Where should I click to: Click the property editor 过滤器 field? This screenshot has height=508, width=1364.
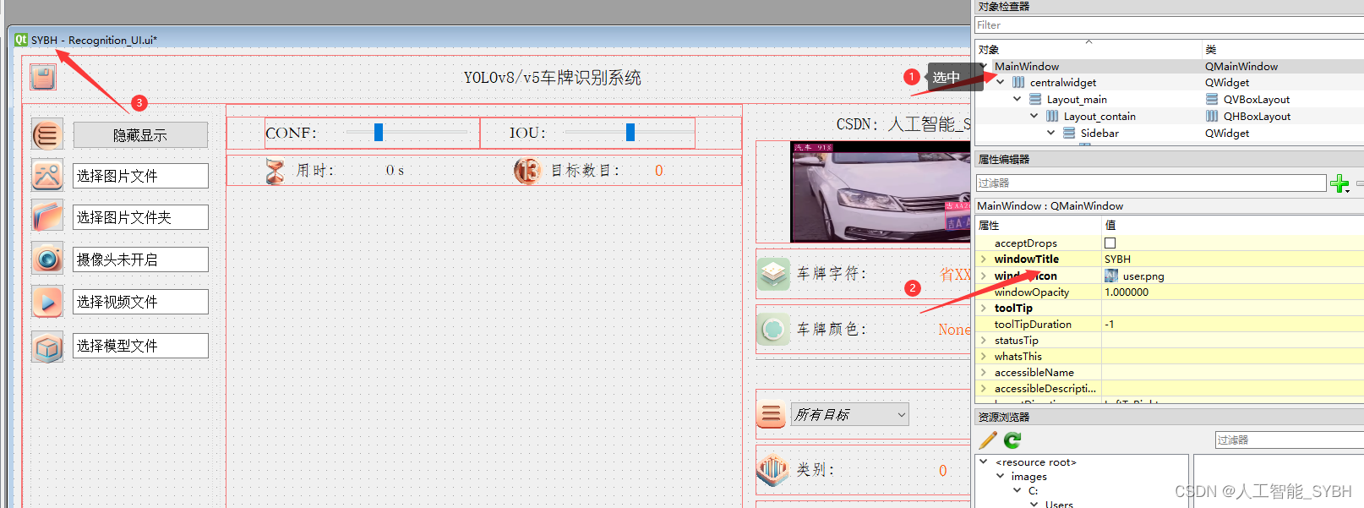1151,183
